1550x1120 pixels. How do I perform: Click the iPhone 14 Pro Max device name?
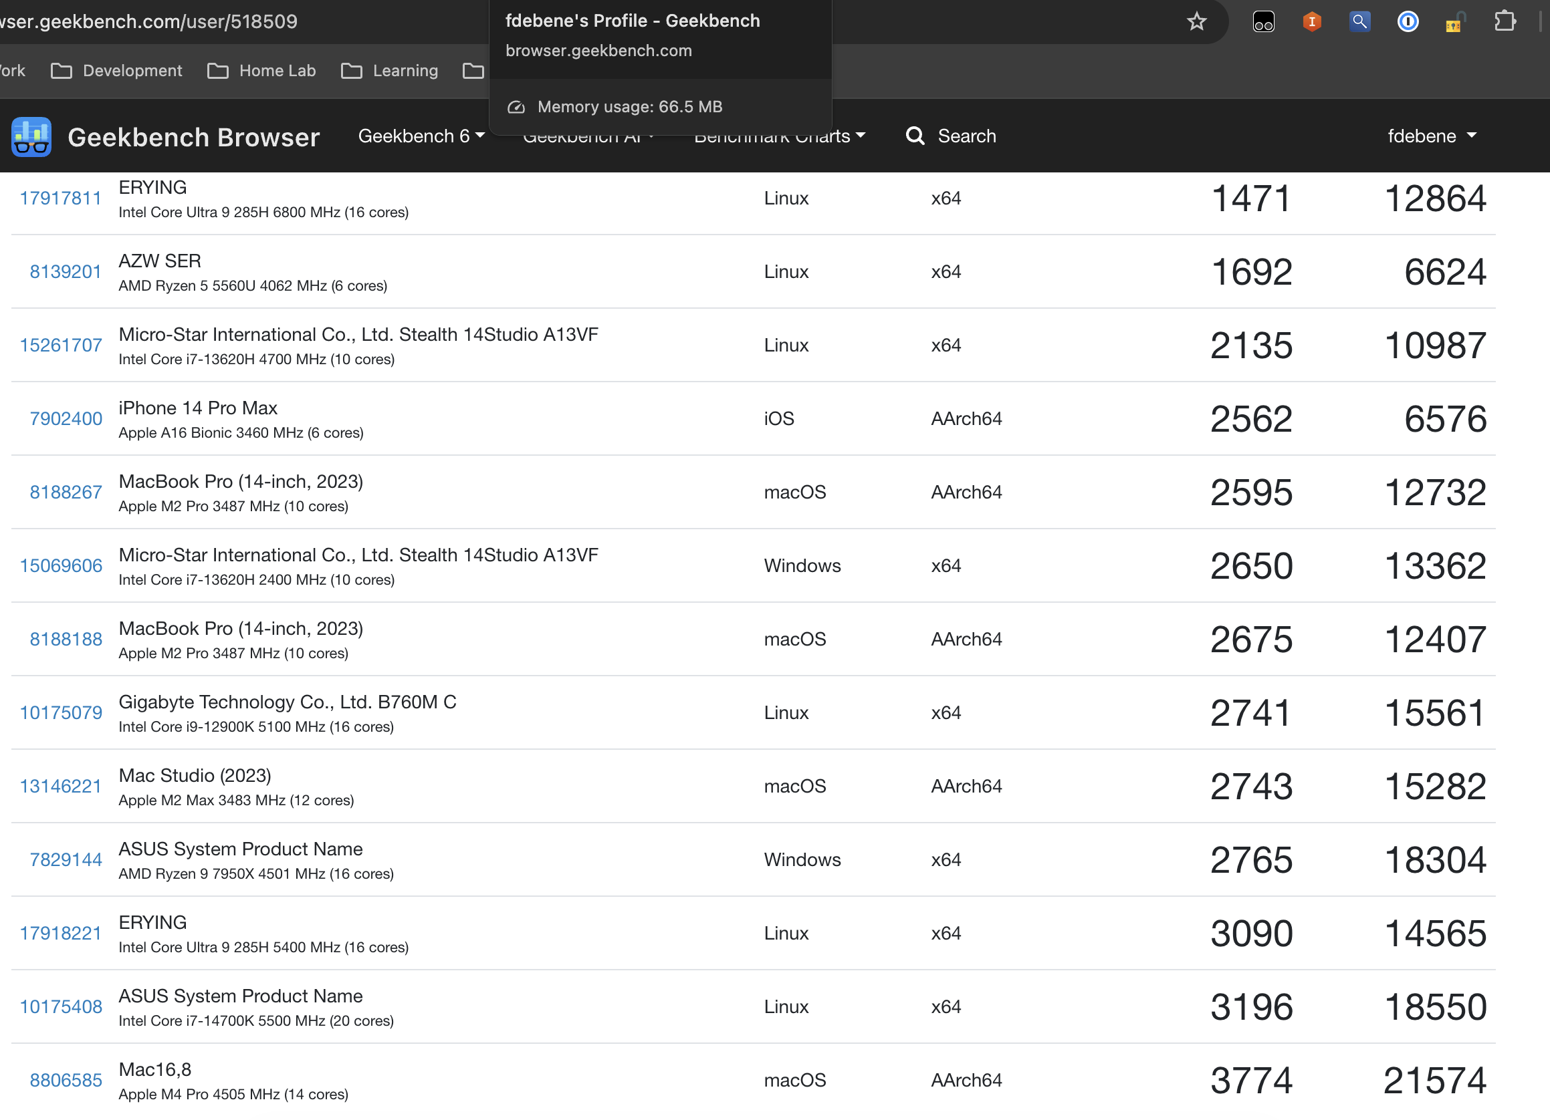click(x=197, y=408)
